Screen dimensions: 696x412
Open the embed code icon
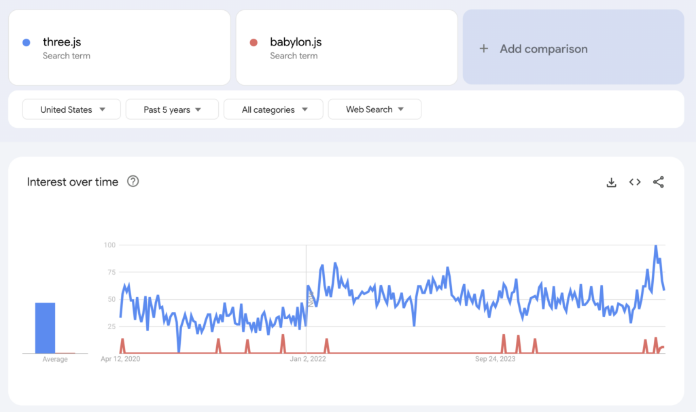635,182
